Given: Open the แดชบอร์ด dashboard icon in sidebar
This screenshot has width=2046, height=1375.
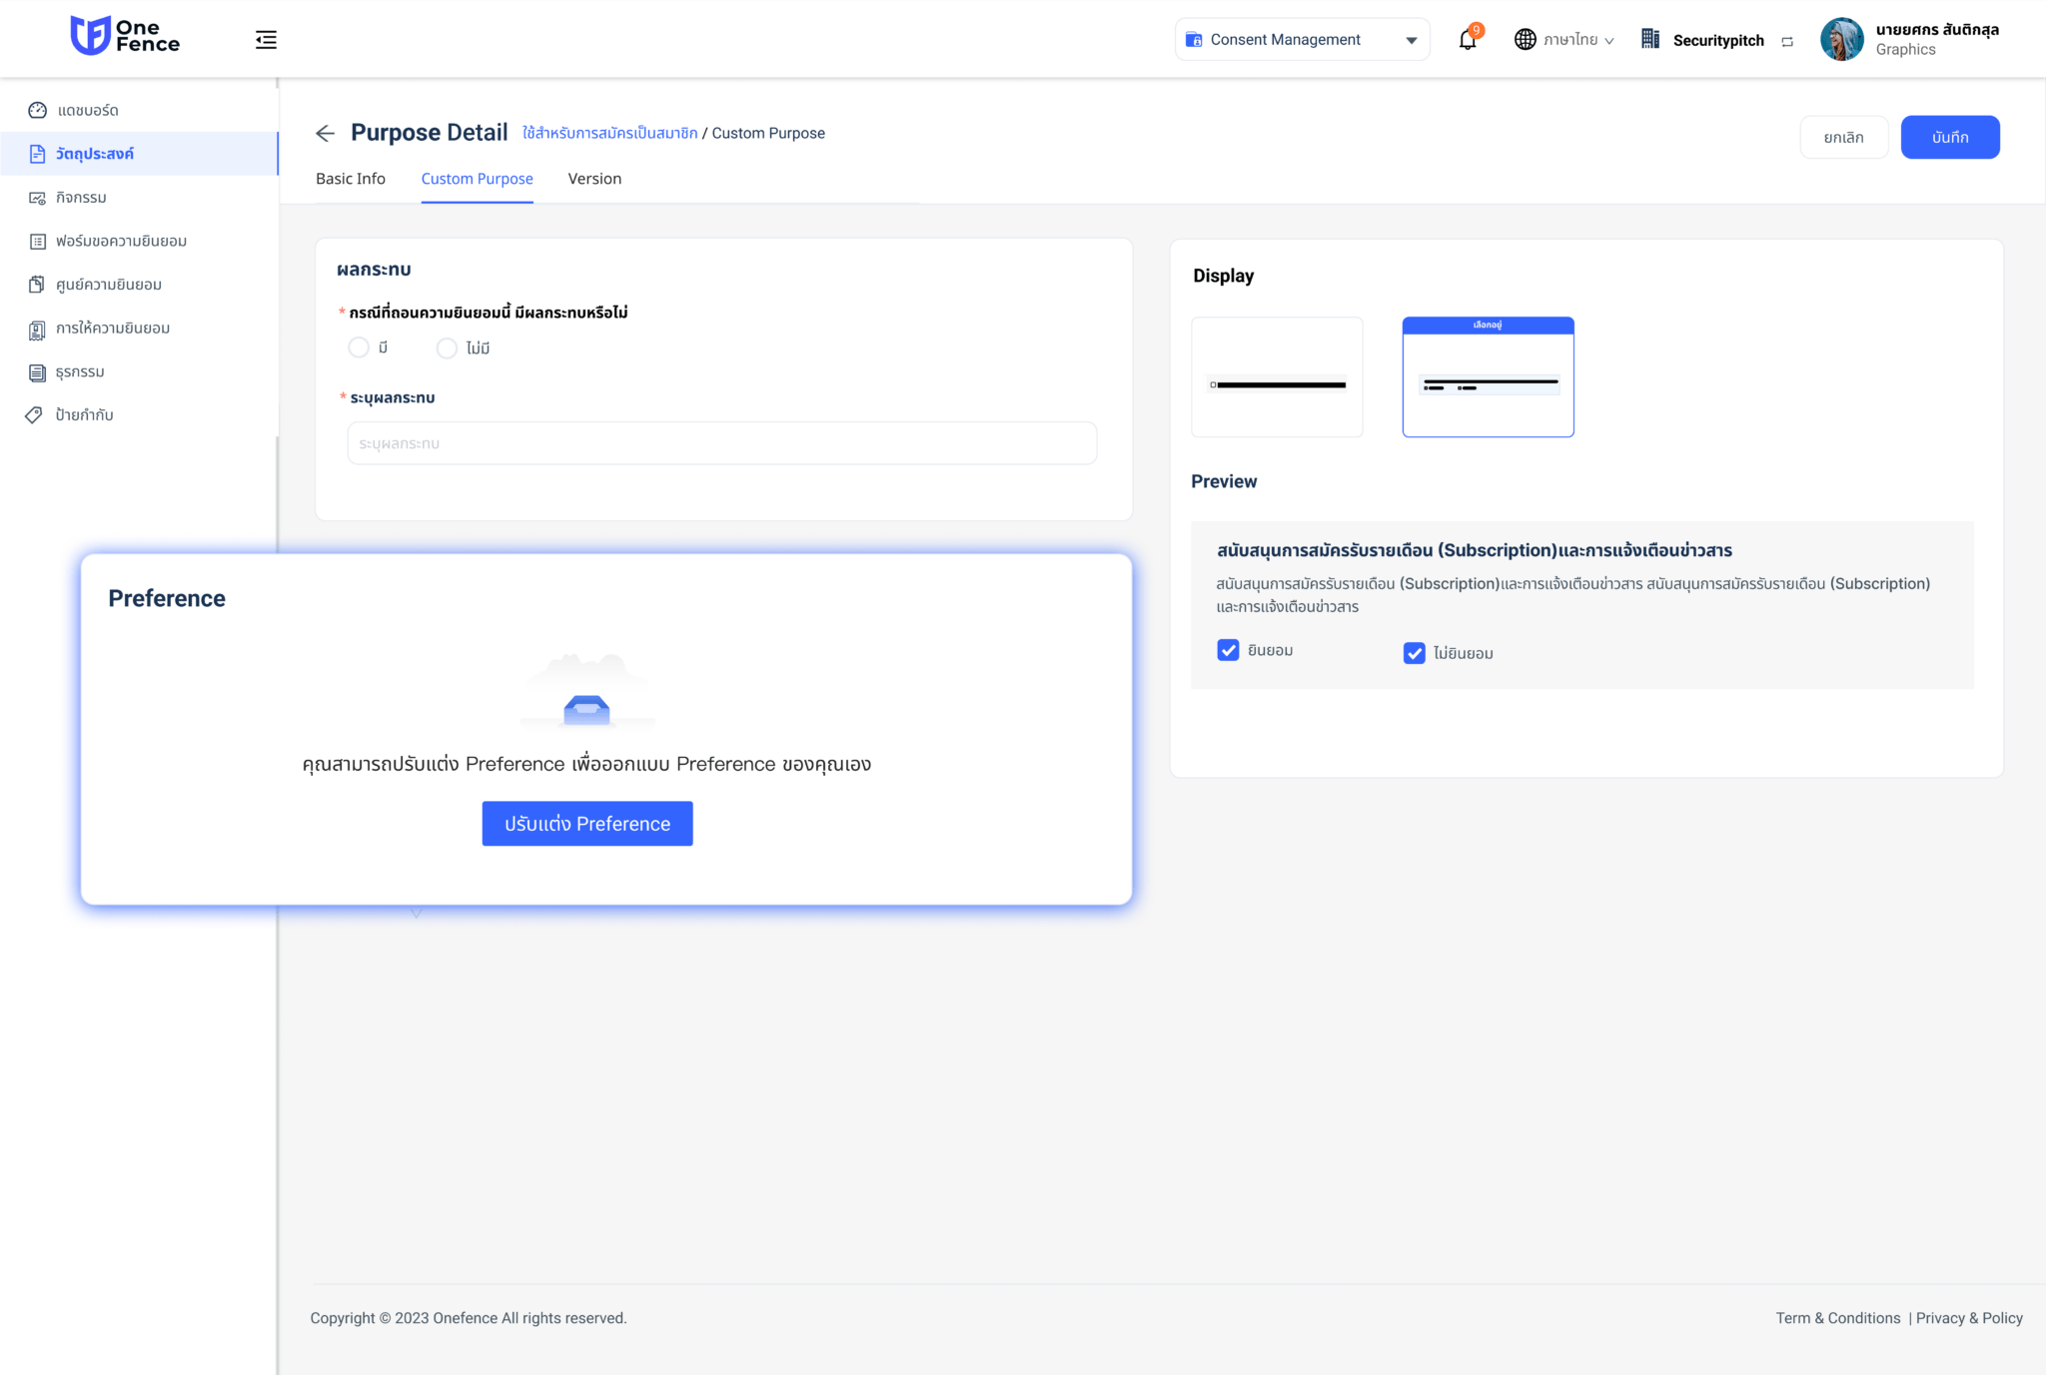Looking at the screenshot, I should coord(37,110).
